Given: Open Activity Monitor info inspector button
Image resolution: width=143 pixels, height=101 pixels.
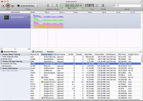Looking at the screenshot, I should 29,17.
